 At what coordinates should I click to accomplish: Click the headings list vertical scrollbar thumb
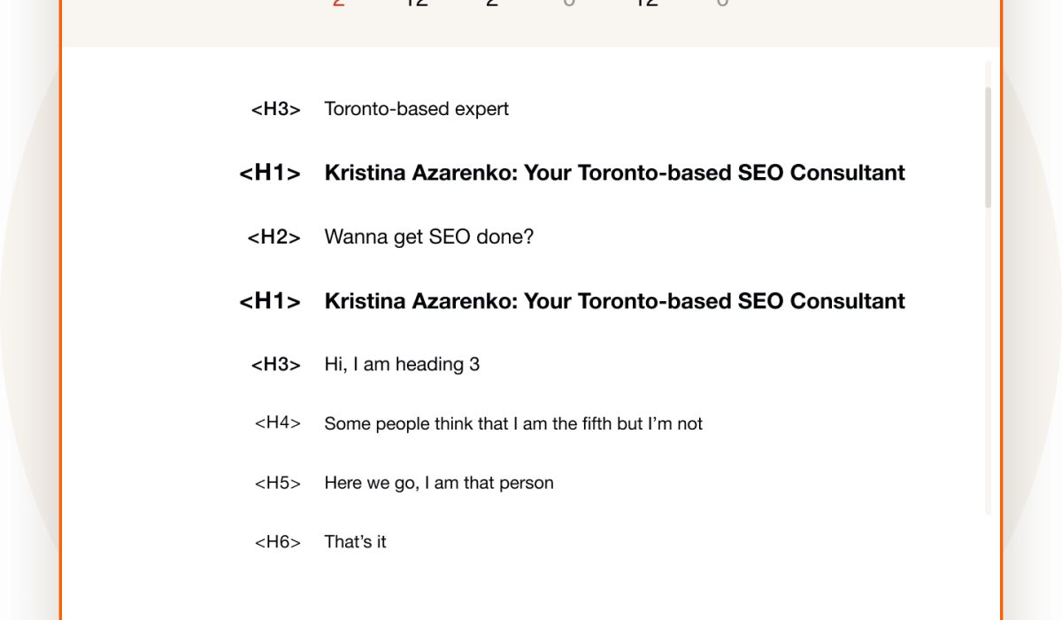[x=988, y=147]
